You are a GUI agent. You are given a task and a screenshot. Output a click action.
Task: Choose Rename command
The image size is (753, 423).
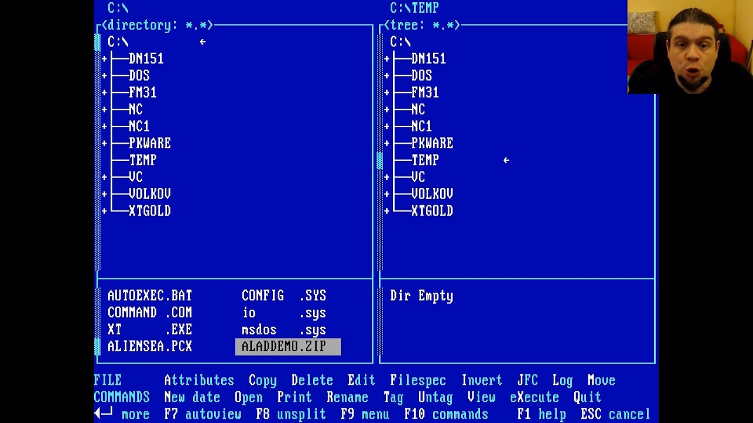click(347, 398)
